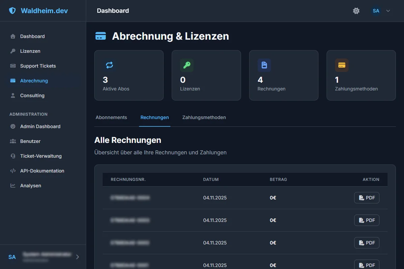The height and width of the screenshot is (269, 404).
Task: Click the chart icon beside Analysen
Action: [x=13, y=186]
